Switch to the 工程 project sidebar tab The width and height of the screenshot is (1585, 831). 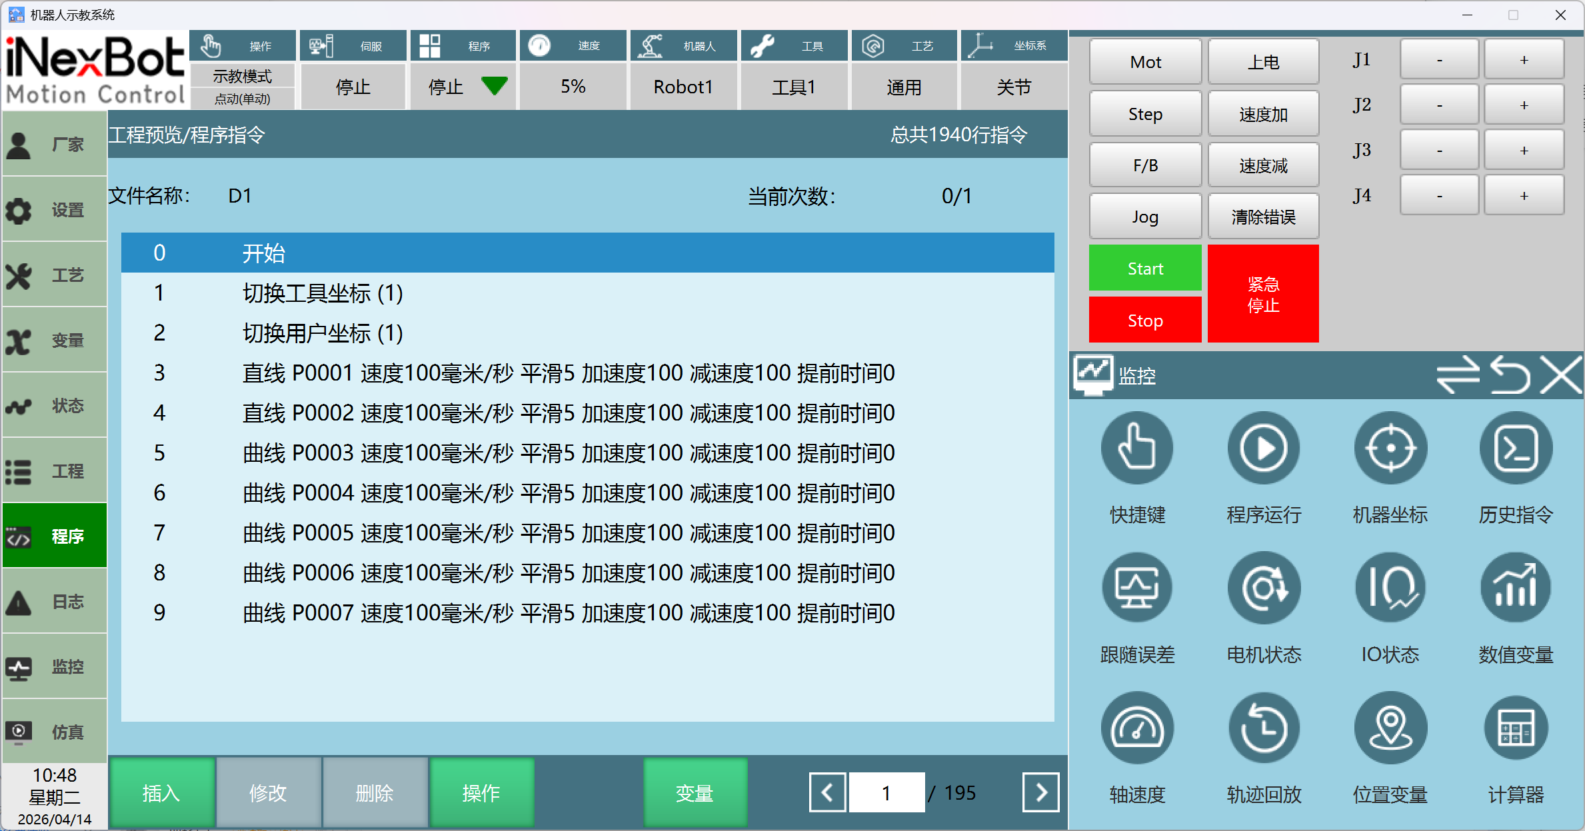[55, 471]
